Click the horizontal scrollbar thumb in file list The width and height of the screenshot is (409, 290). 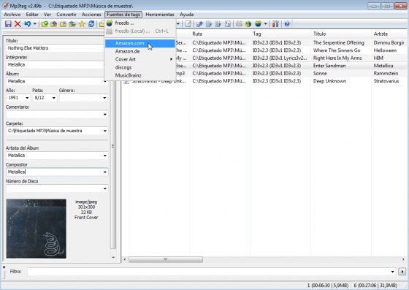(166, 259)
